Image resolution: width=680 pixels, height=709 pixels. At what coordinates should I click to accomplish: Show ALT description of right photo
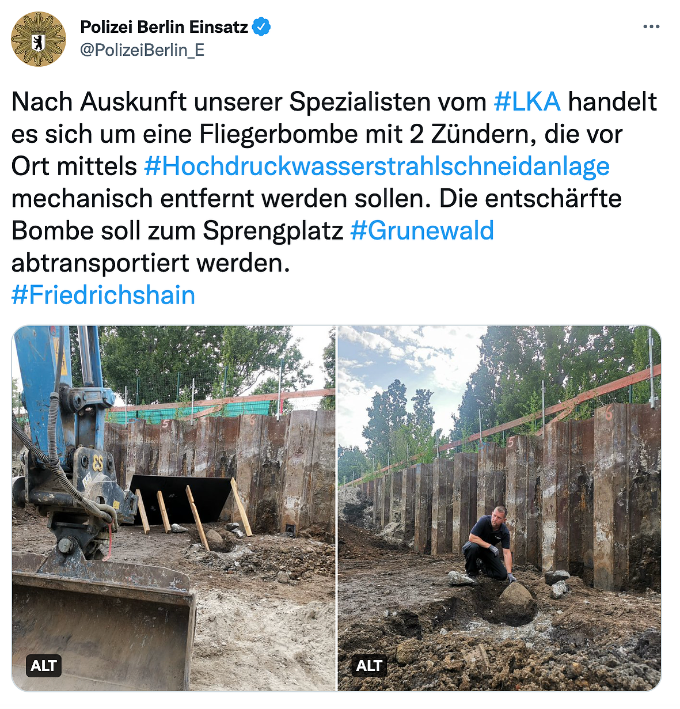[x=369, y=666]
